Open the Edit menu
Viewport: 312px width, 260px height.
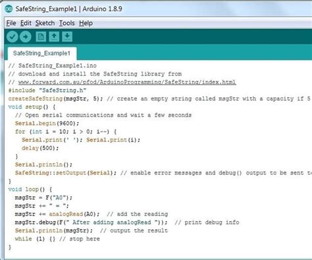26,23
